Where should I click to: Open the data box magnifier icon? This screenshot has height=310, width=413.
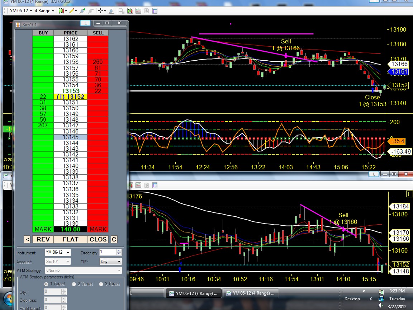coord(111,11)
